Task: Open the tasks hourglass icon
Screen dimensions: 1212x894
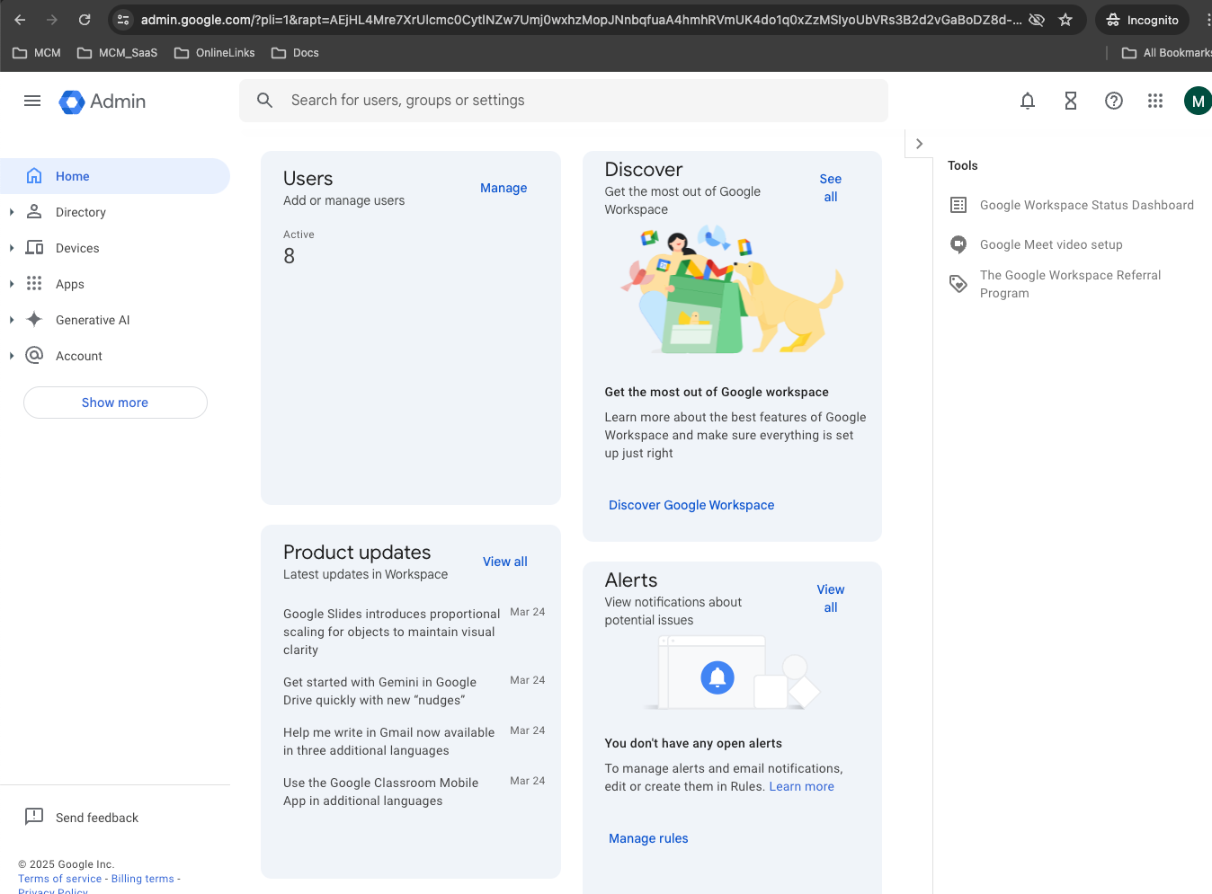Action: tap(1071, 101)
